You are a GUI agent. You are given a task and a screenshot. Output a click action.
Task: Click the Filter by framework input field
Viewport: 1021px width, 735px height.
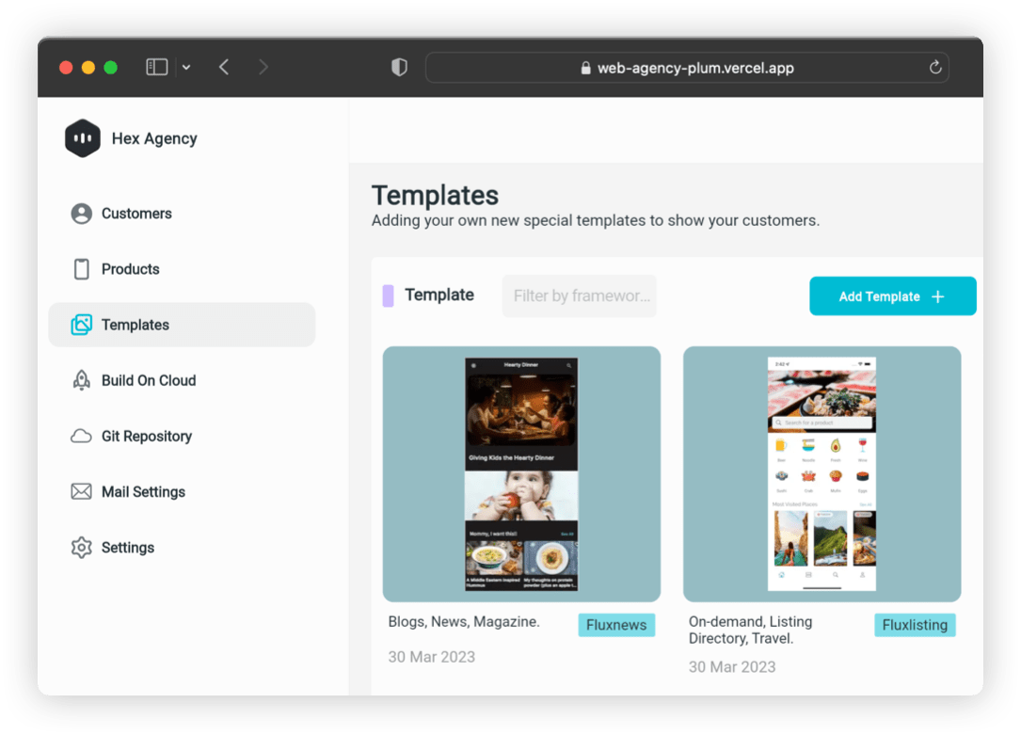[579, 296]
